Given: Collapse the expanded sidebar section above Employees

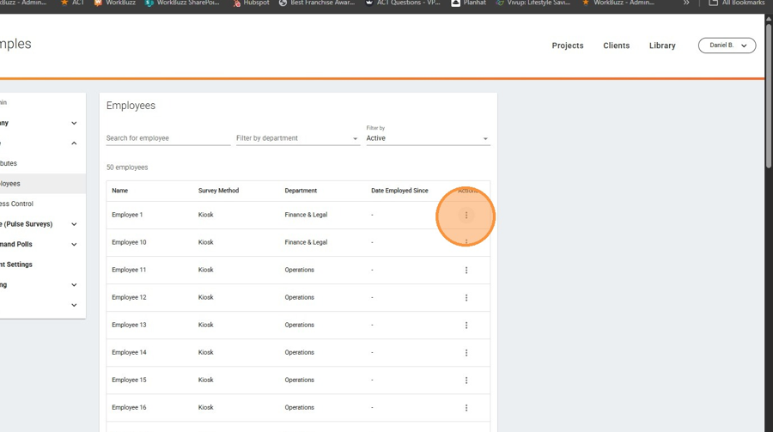Looking at the screenshot, I should click(74, 143).
